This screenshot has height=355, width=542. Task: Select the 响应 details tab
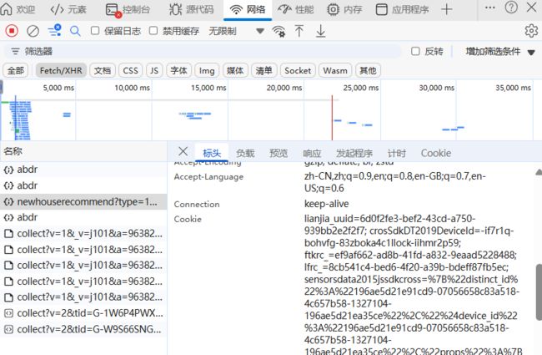312,153
